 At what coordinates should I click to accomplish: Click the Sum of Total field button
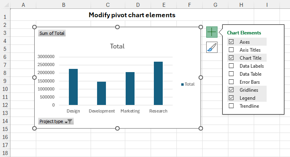click(x=52, y=33)
